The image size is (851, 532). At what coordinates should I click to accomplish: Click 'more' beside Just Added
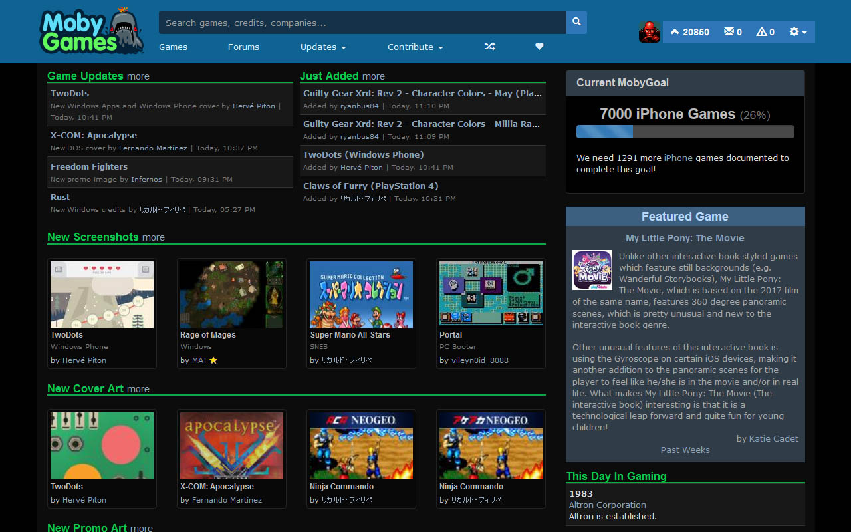tap(374, 76)
